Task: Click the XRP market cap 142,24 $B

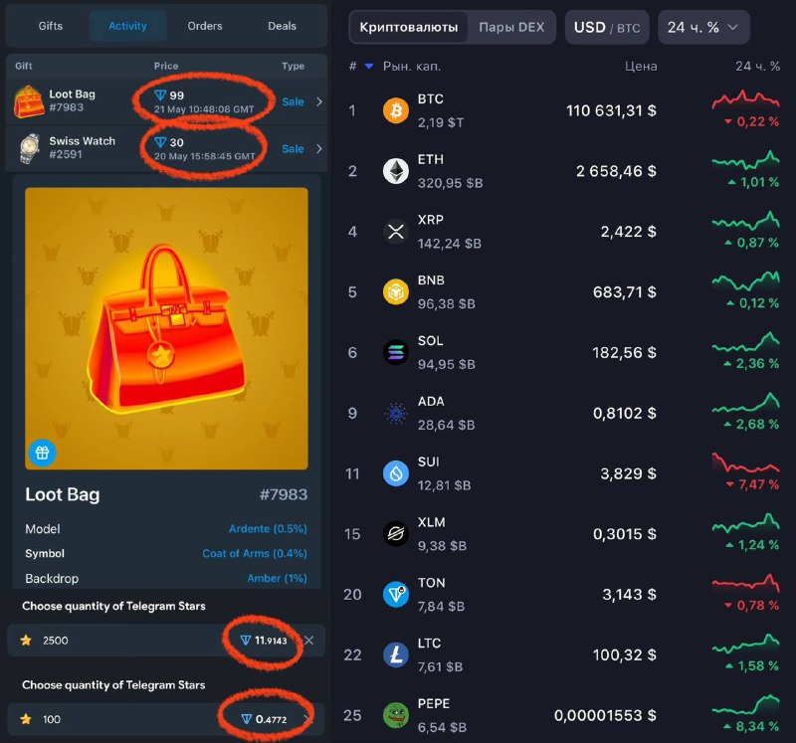Action: tap(450, 244)
